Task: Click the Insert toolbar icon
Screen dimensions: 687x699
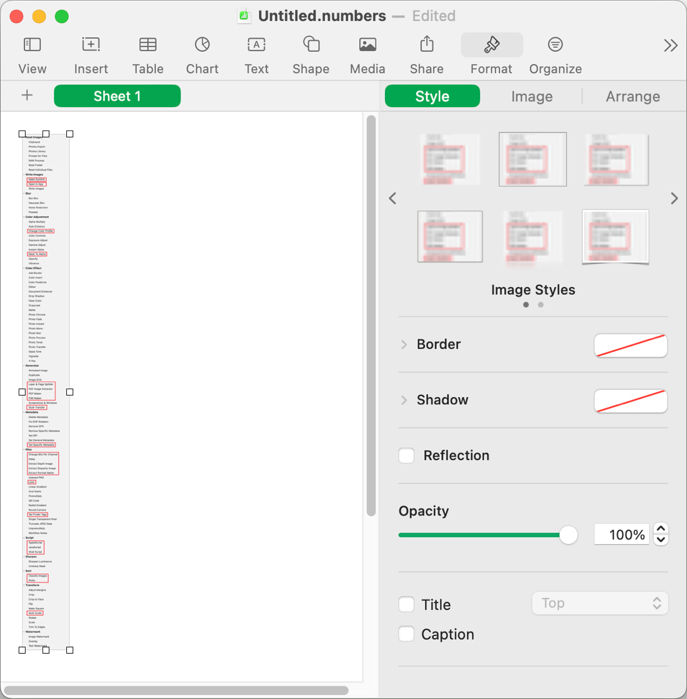Action: coord(91,45)
